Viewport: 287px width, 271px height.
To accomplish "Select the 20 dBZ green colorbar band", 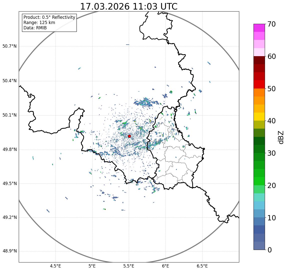I will point(259,181).
